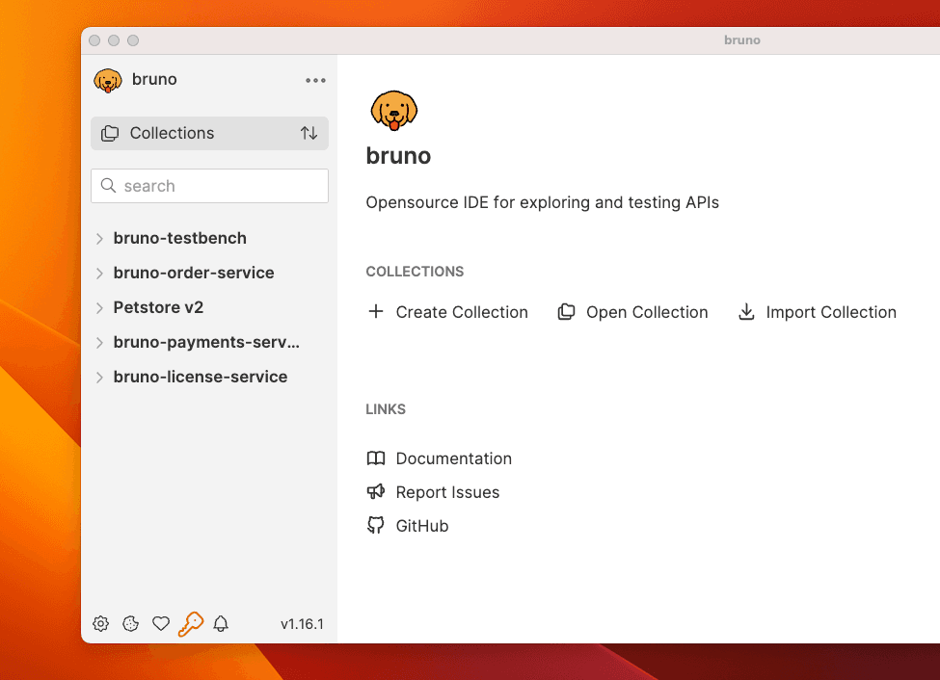The height and width of the screenshot is (680, 940).
Task: Click the bruno dog logo in sidebar header
Action: tap(108, 80)
